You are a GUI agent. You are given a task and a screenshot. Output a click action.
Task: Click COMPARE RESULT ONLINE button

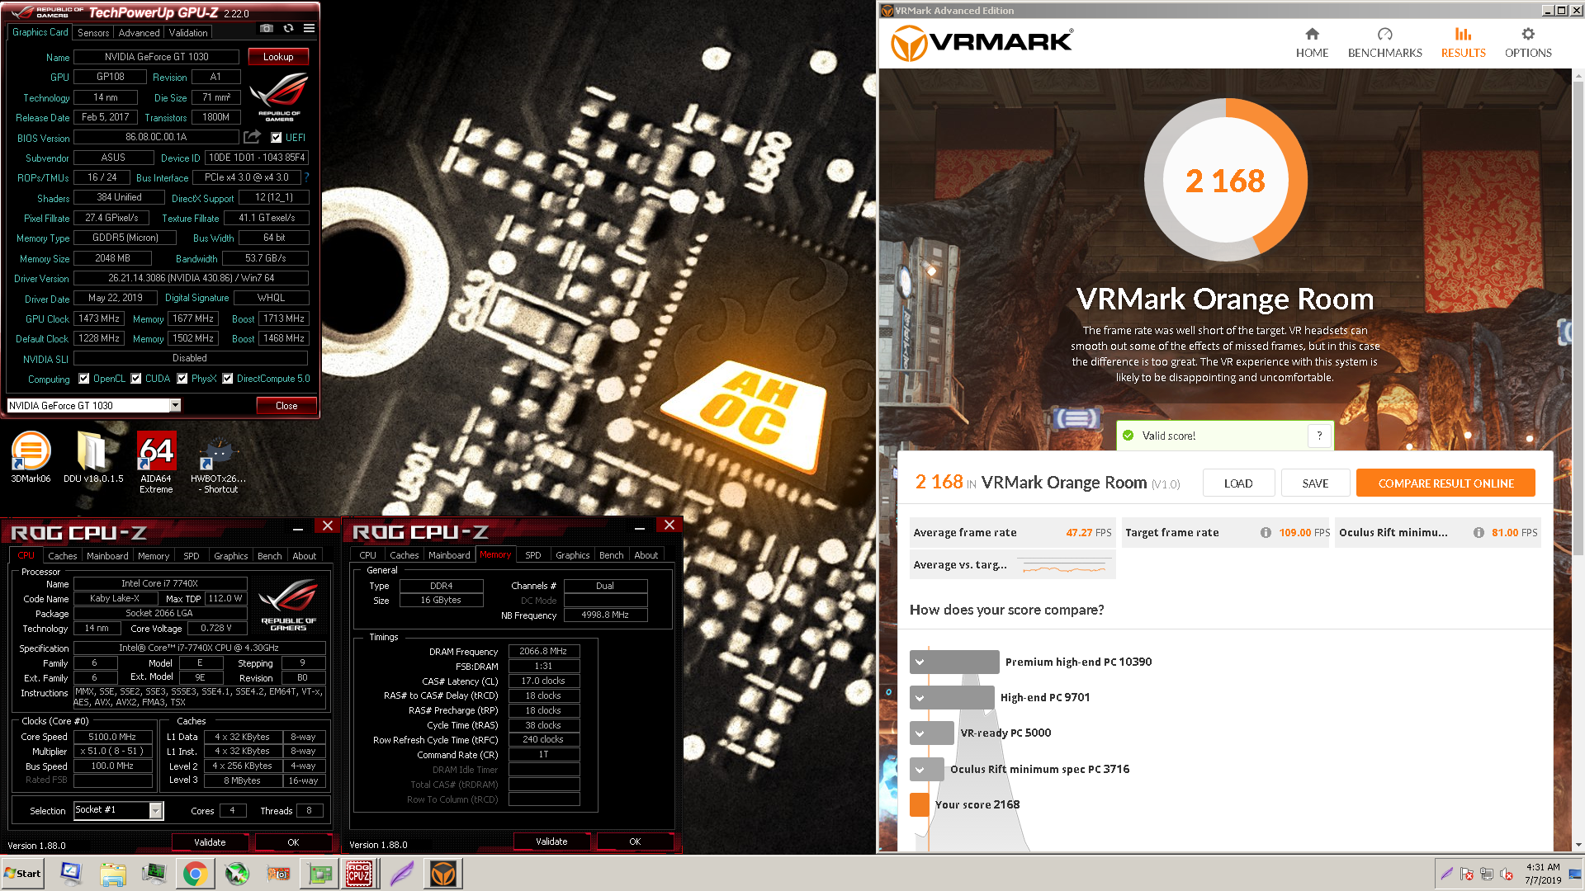coord(1445,483)
